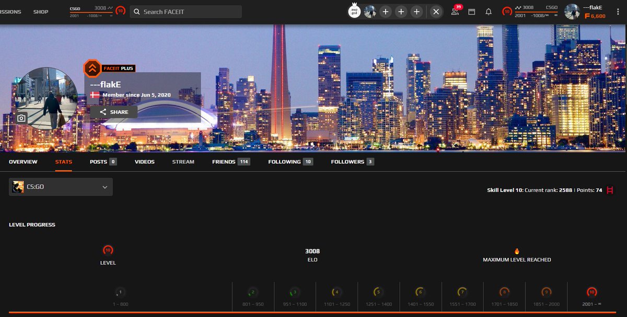This screenshot has height=317, width=627.
Task: Open the large profile picture
Action: coord(46,98)
